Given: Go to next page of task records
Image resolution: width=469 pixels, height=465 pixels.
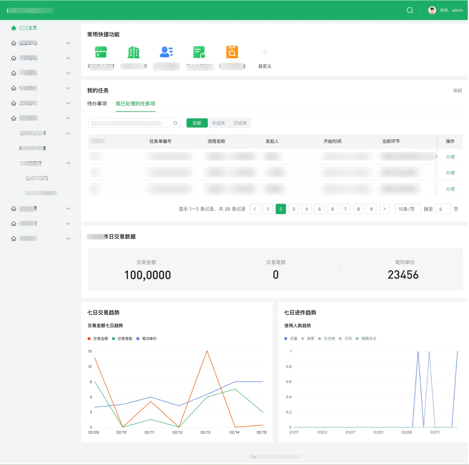Looking at the screenshot, I should pos(384,209).
